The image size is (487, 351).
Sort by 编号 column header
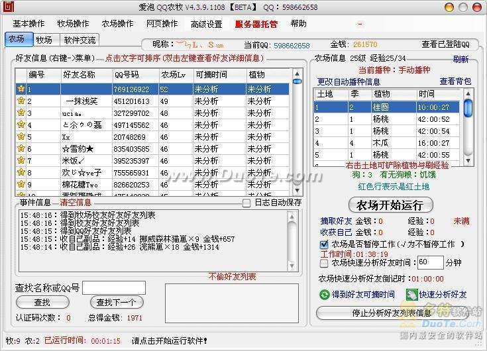[x=44, y=75]
